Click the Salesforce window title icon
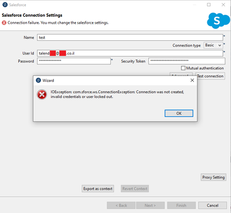This screenshot has width=231, height=213. (5, 5)
